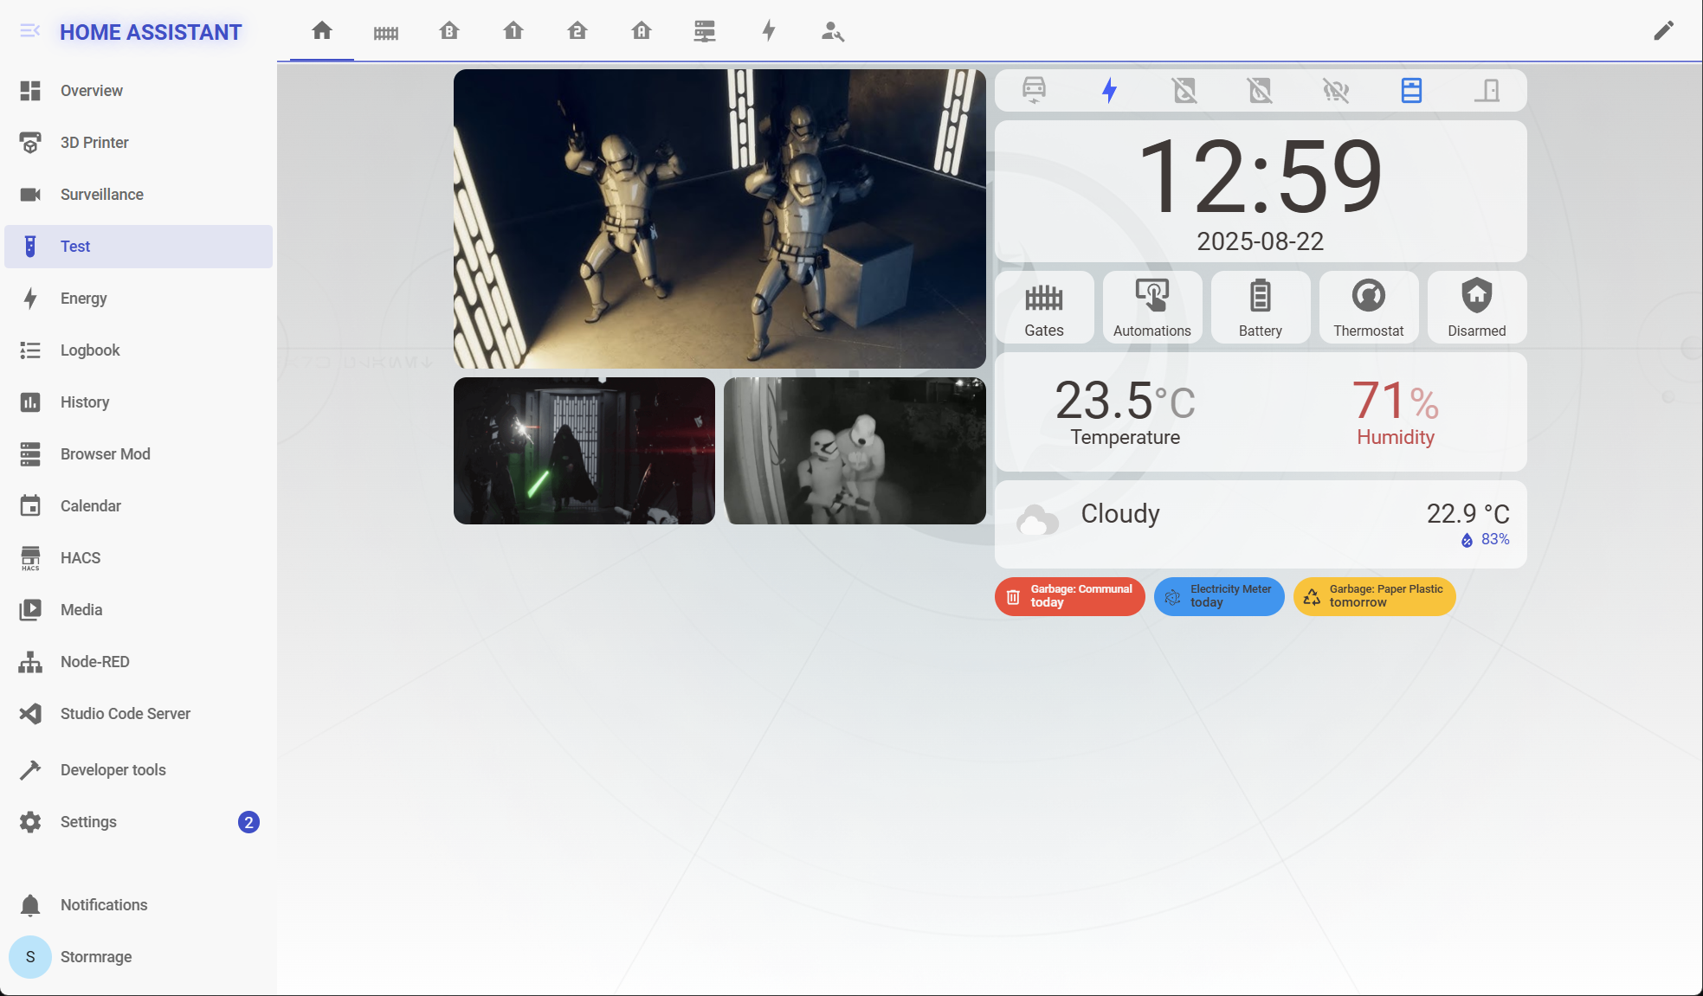This screenshot has height=996, width=1703.
Task: Open the lightning bolt energy view tab
Action: [x=769, y=32]
